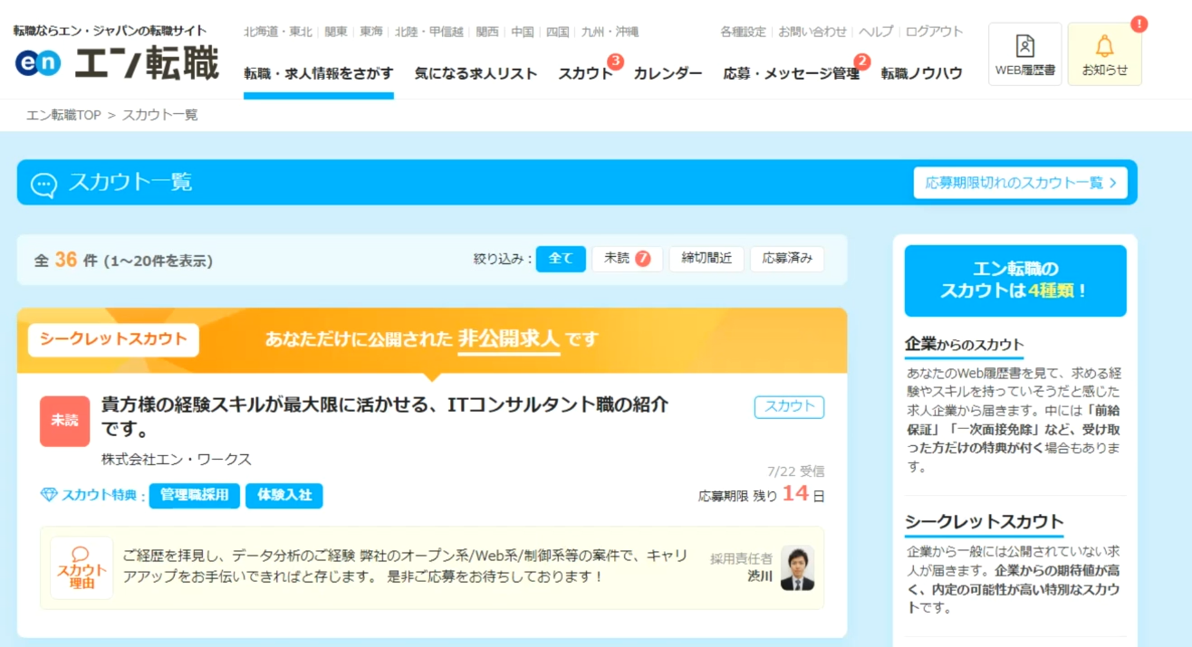
Task: Open the お知らせ bell notifications
Action: (x=1104, y=54)
